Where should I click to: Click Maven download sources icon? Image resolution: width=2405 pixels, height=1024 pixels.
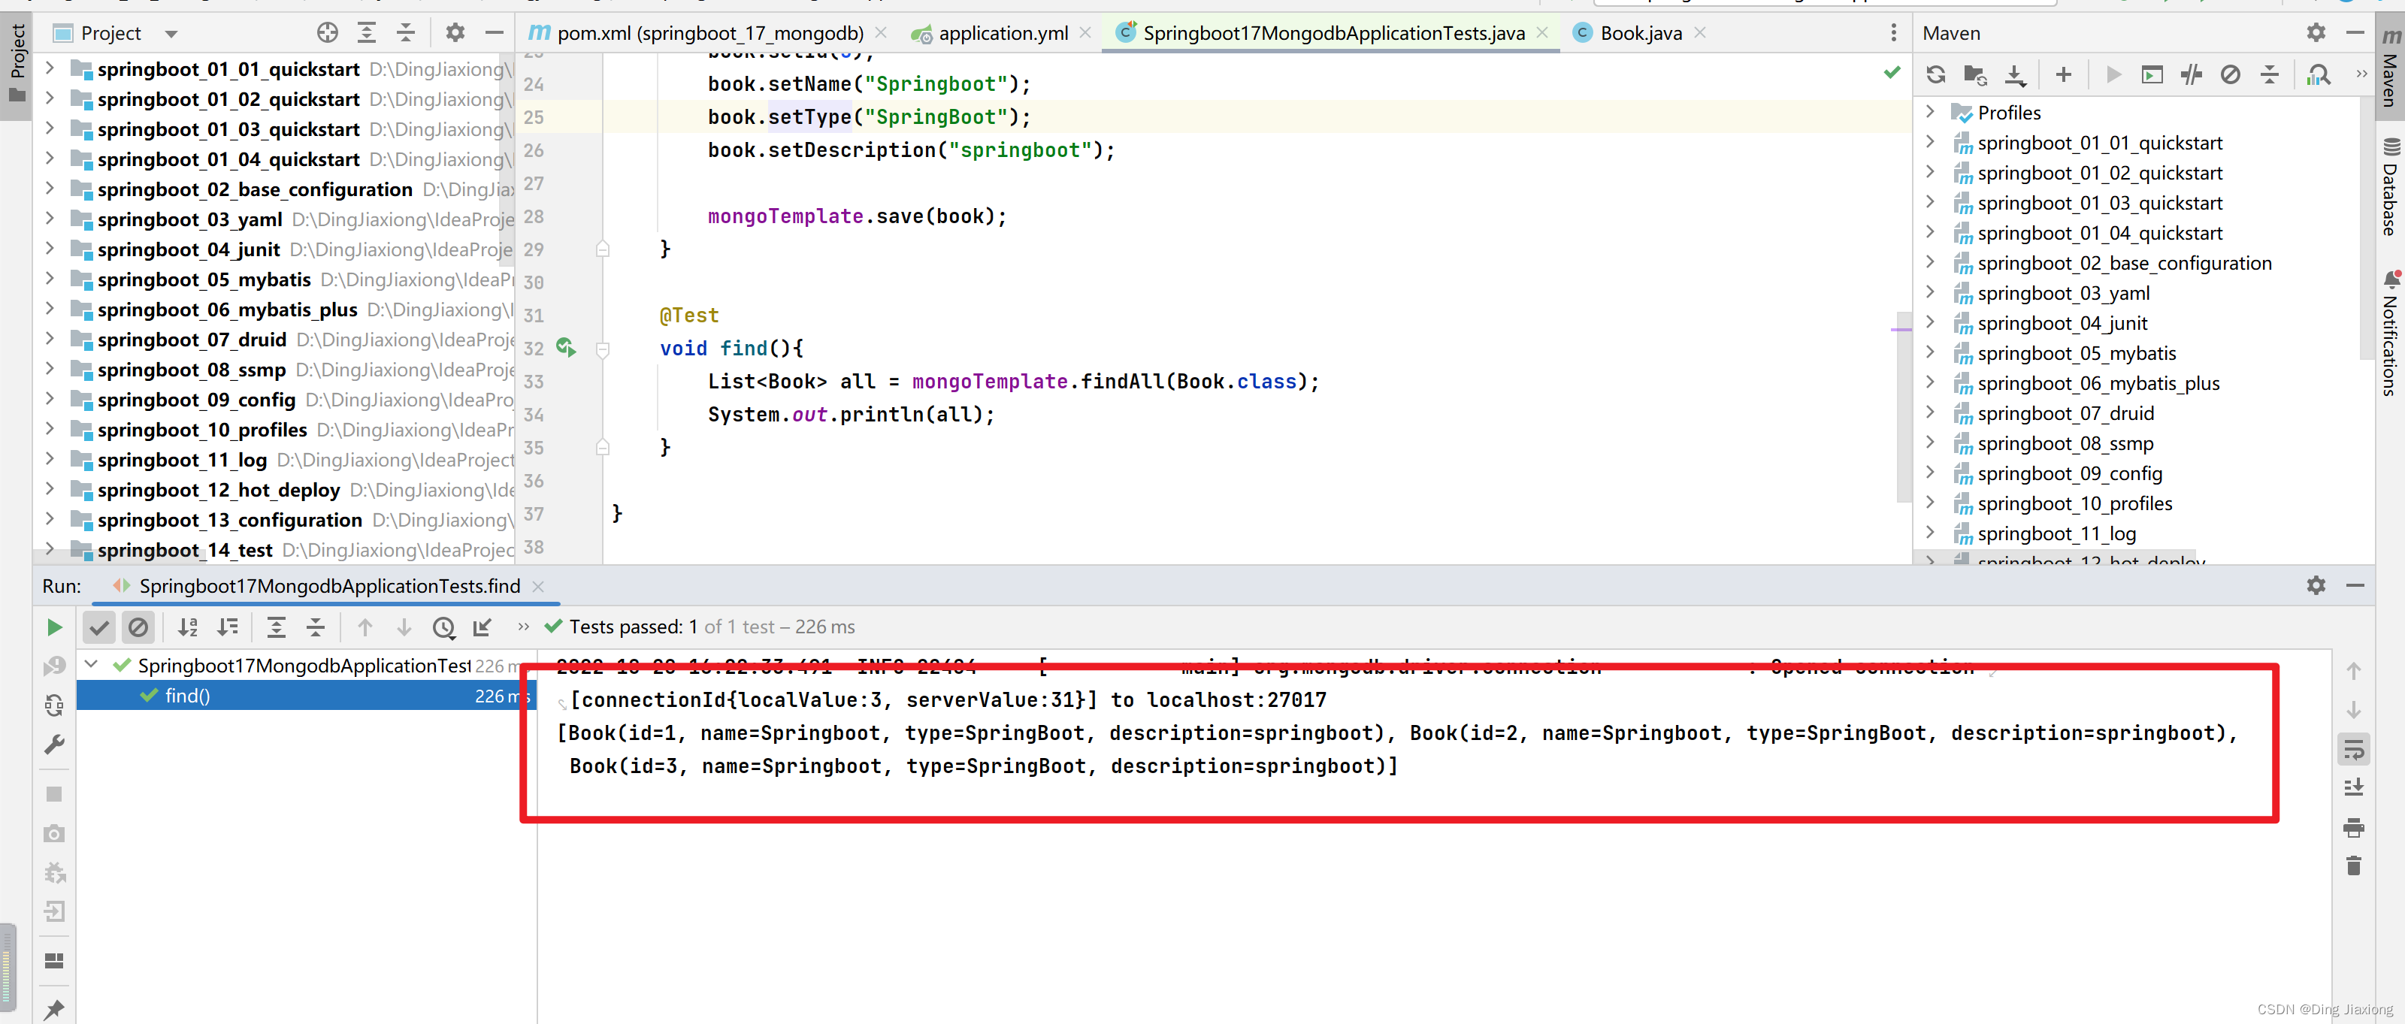[2016, 74]
